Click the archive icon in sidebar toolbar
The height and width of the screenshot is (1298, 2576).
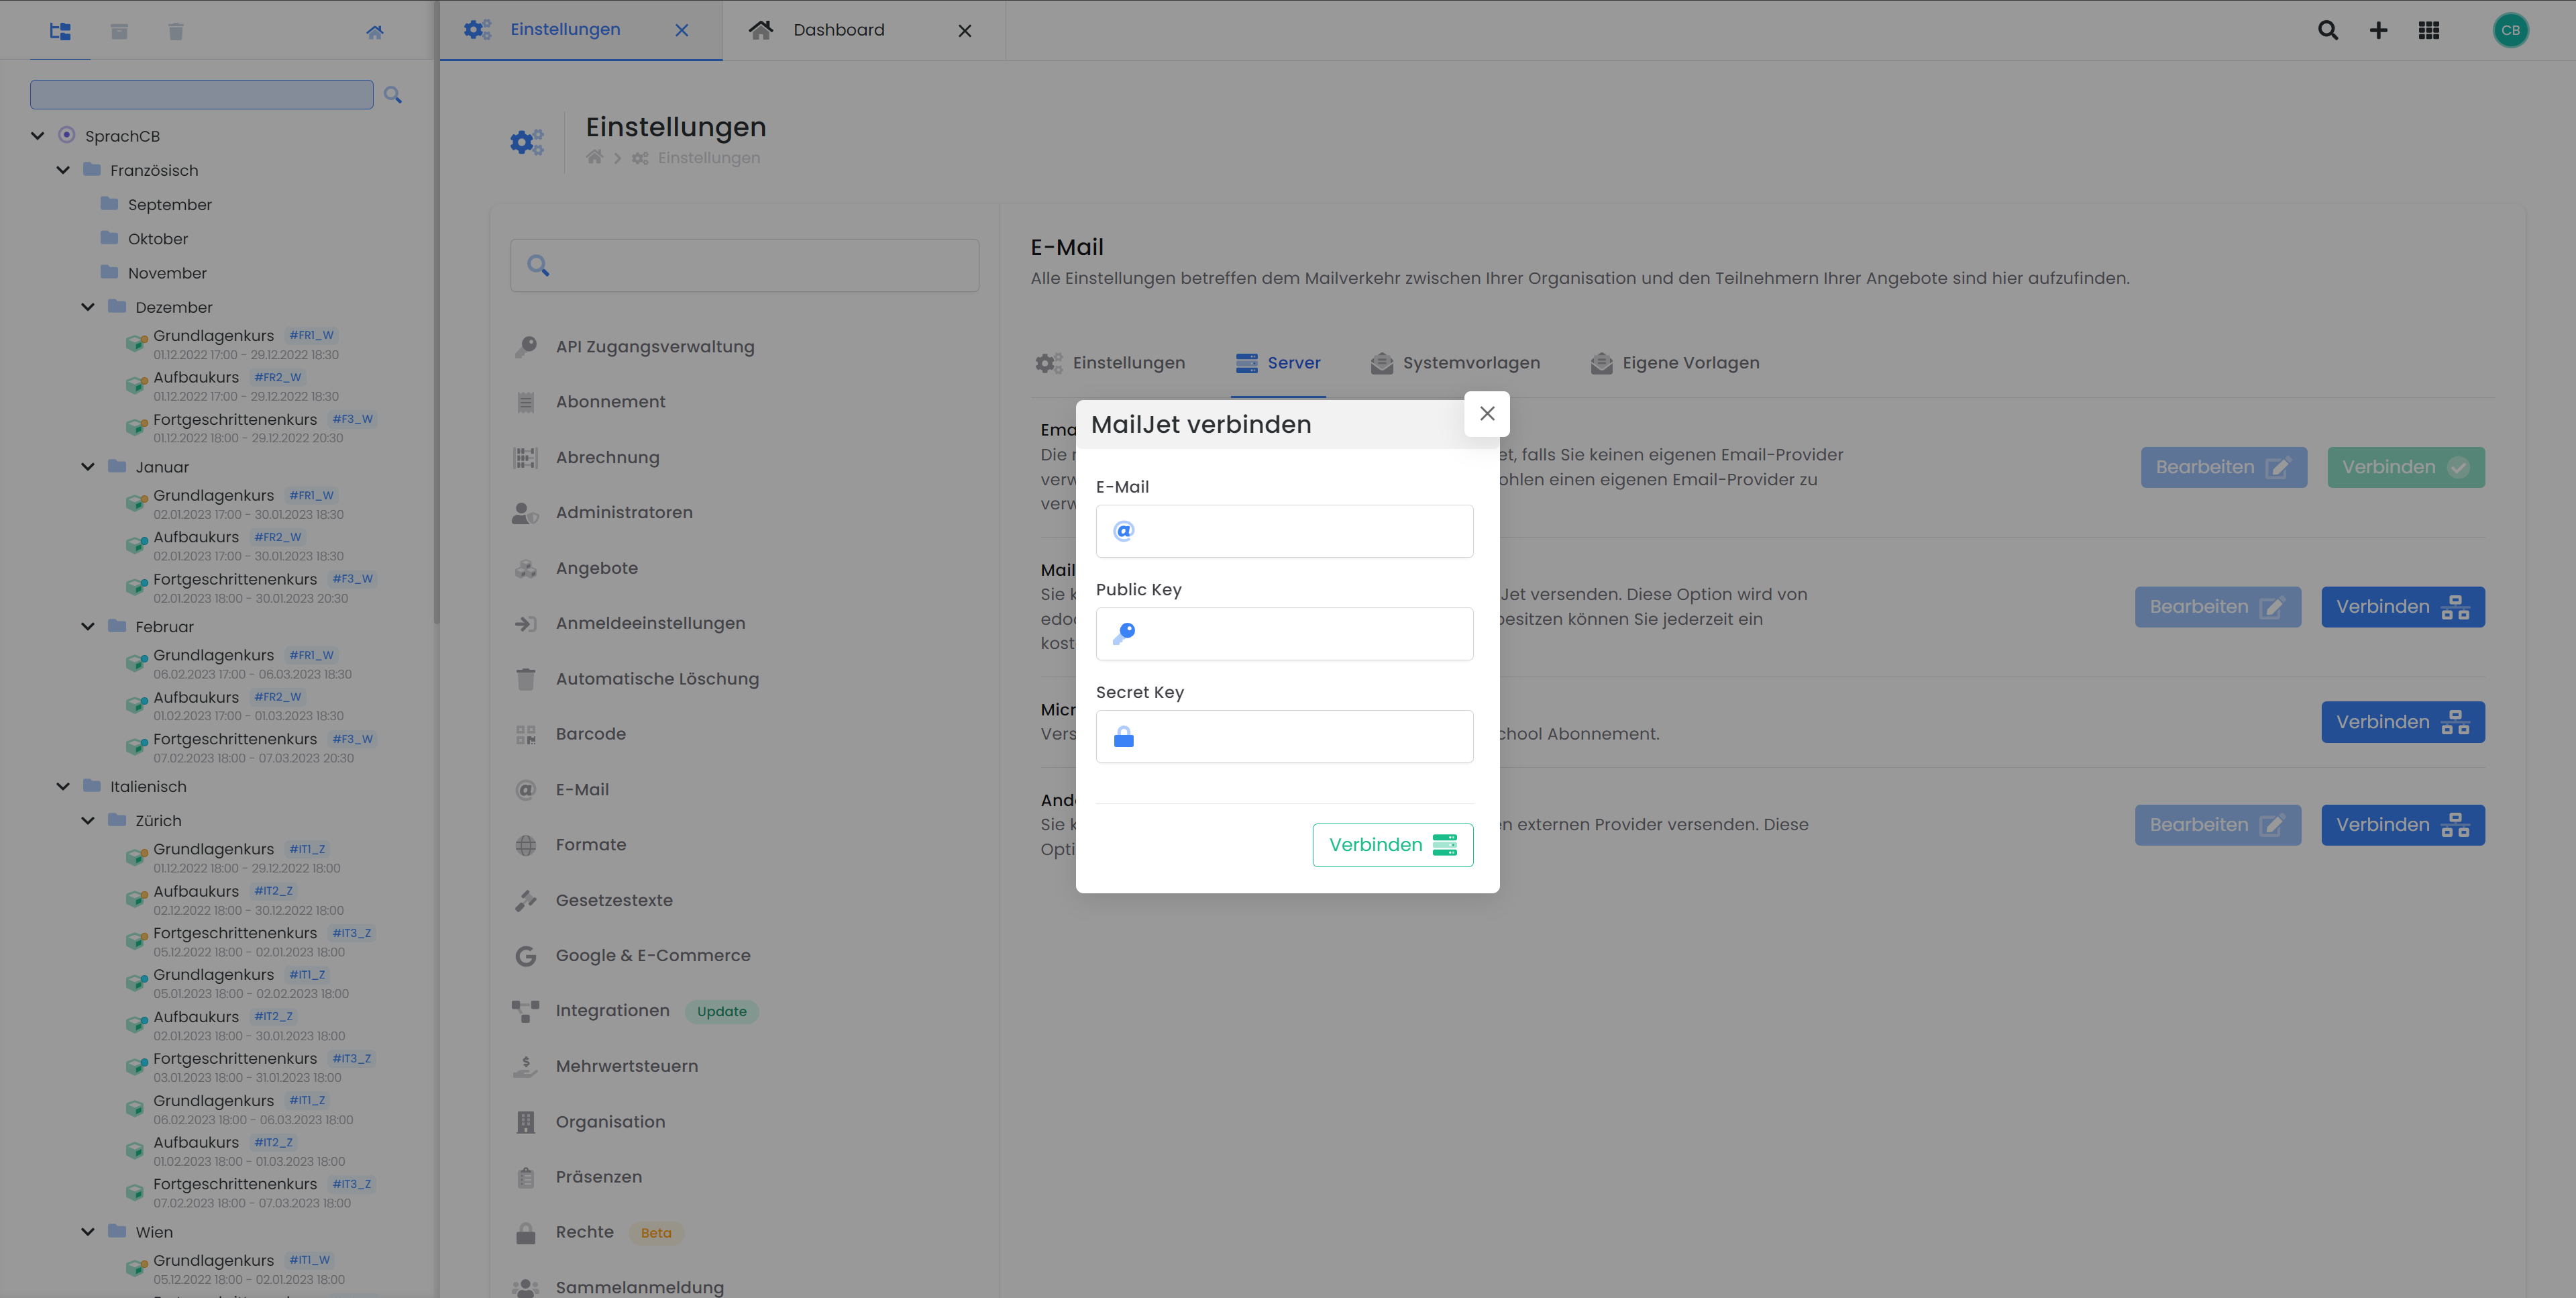[x=119, y=32]
